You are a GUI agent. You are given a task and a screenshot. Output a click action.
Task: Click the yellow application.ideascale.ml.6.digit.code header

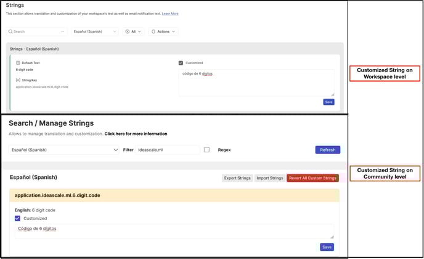coord(174,195)
